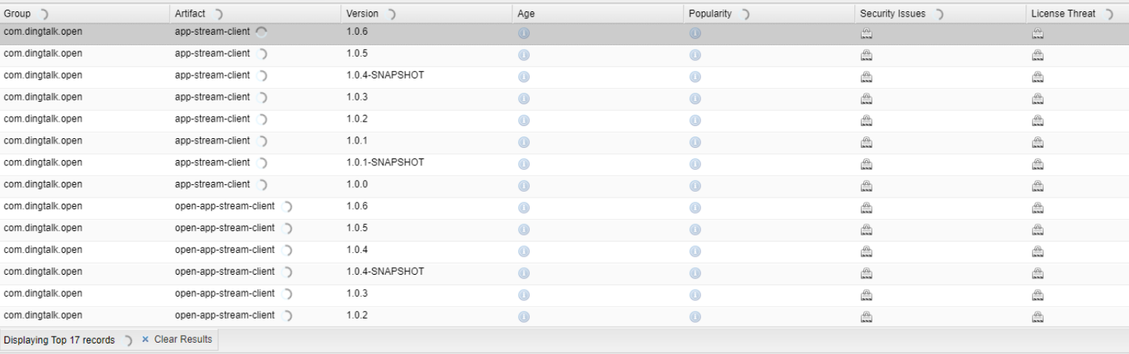The image size is (1129, 354).
Task: Click Popularity info icon in 1.0.1-SNAPSHOT row
Action: tap(695, 165)
